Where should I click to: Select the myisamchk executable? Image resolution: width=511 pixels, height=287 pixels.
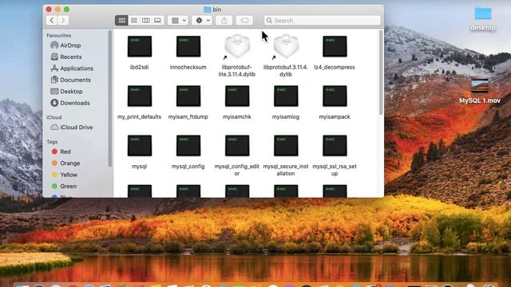pyautogui.click(x=237, y=96)
